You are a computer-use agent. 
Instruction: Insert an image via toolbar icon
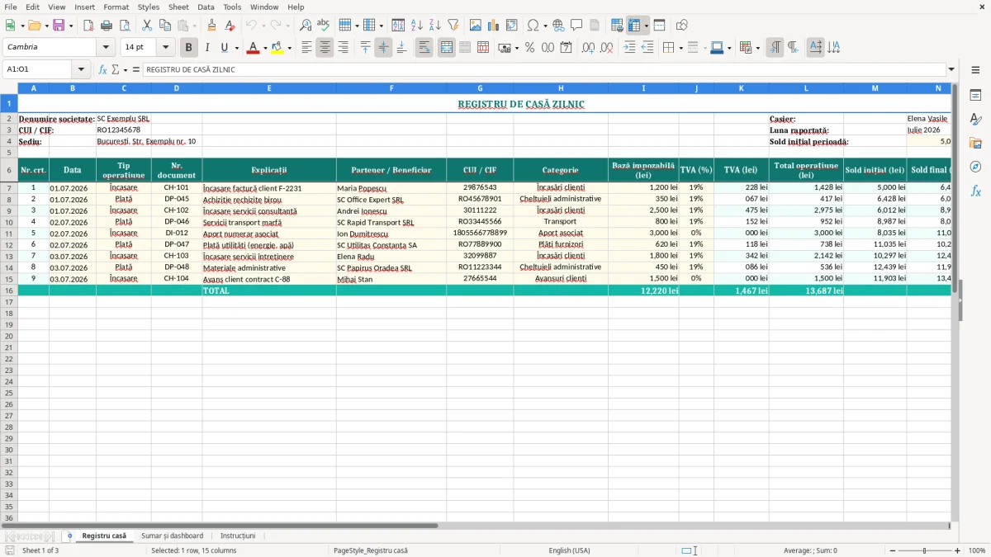(476, 26)
